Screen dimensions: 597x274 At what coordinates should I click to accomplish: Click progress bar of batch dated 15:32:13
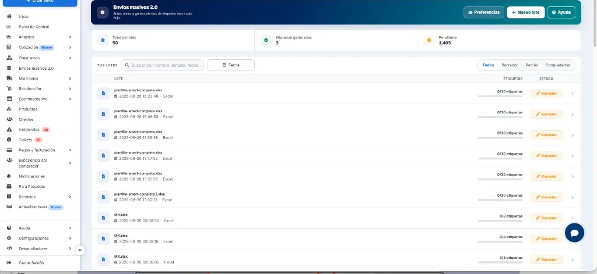[x=500, y=200]
